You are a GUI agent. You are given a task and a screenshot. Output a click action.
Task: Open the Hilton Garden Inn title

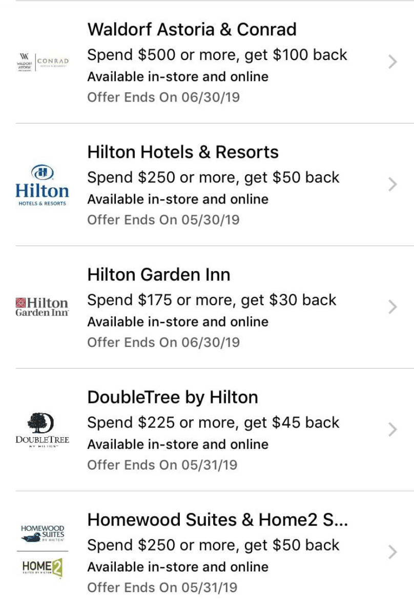click(x=159, y=275)
